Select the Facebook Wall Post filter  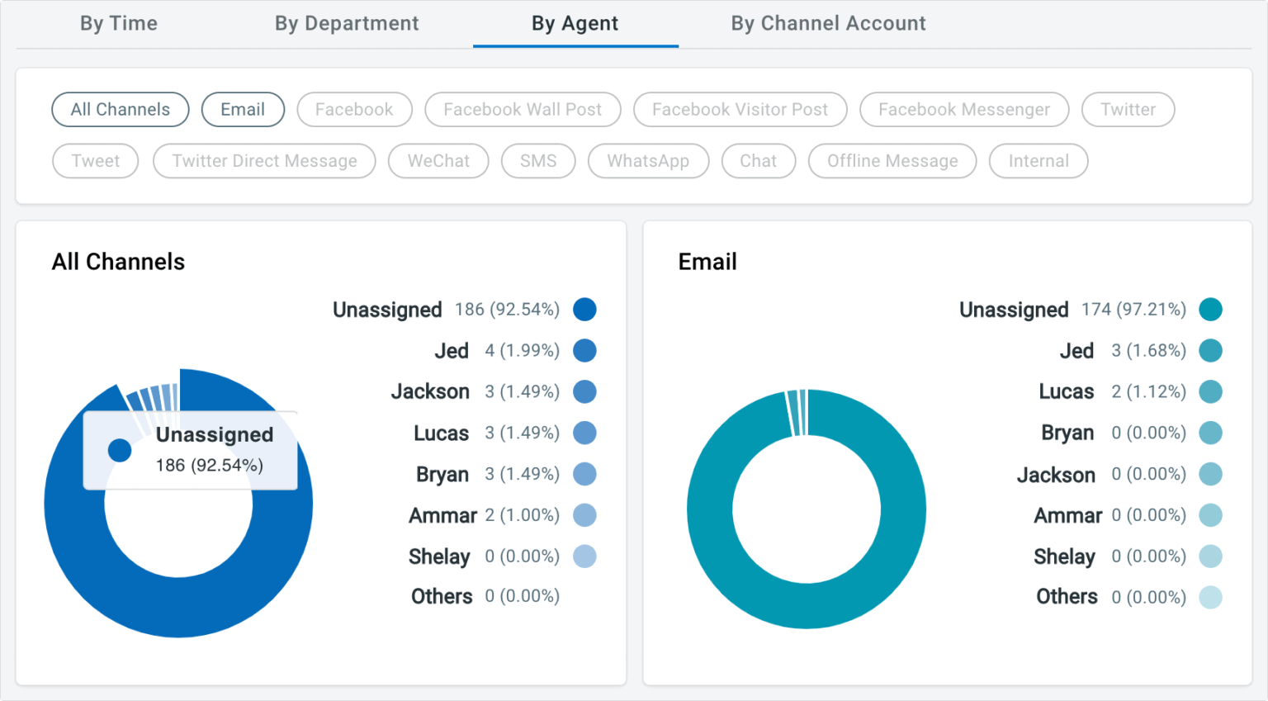[x=522, y=109]
